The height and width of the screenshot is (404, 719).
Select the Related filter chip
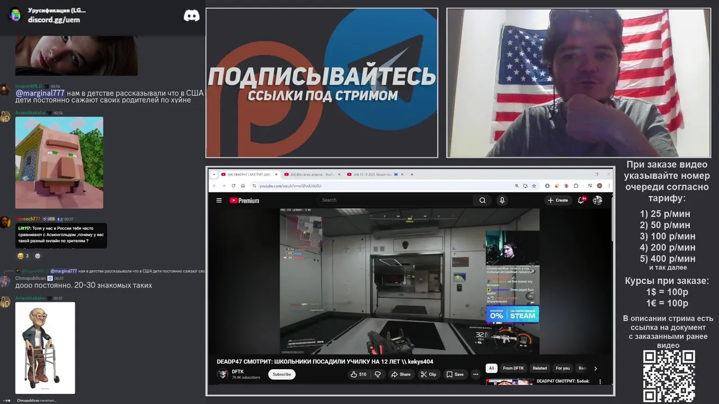(540, 369)
